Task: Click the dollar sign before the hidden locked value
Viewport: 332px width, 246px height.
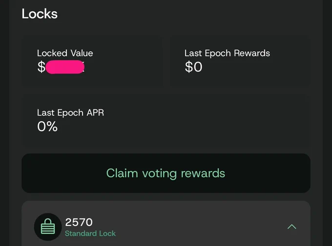Action: tap(41, 67)
